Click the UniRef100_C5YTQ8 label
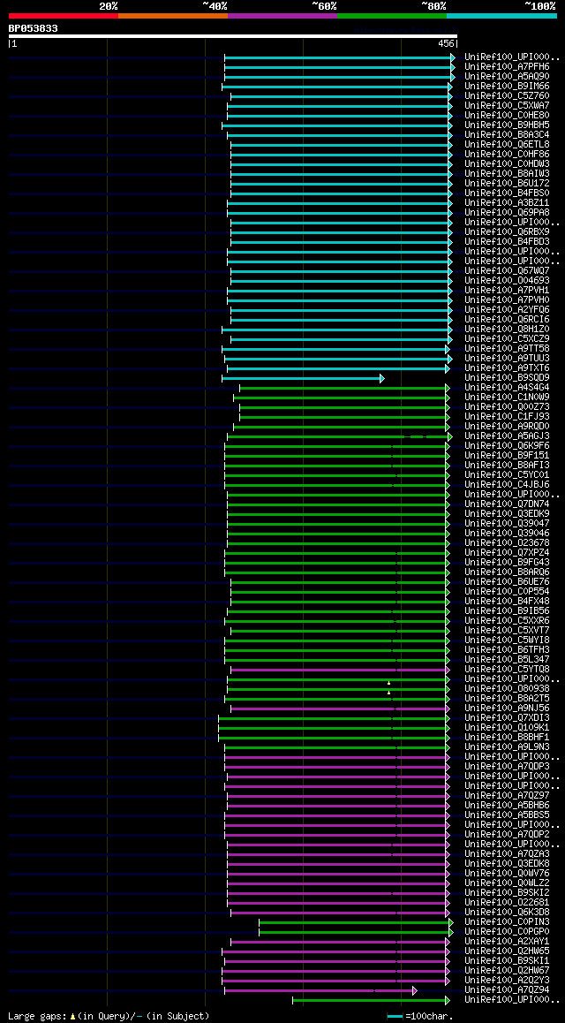This screenshot has height=1023, width=565. click(x=507, y=670)
